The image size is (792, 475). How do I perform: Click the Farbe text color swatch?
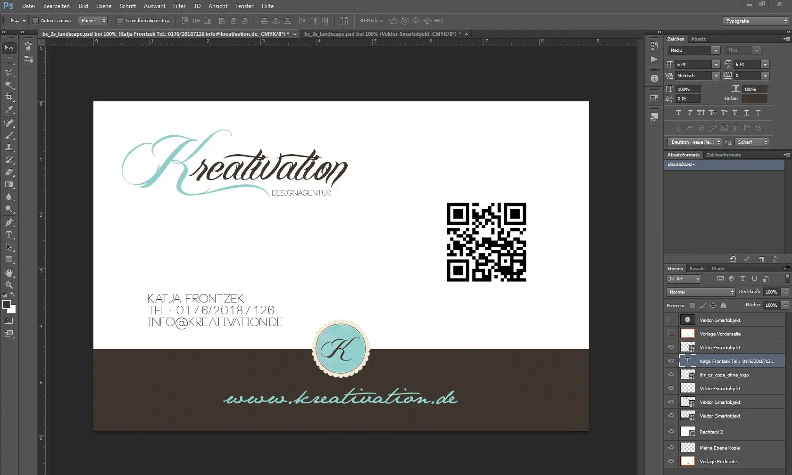point(755,98)
